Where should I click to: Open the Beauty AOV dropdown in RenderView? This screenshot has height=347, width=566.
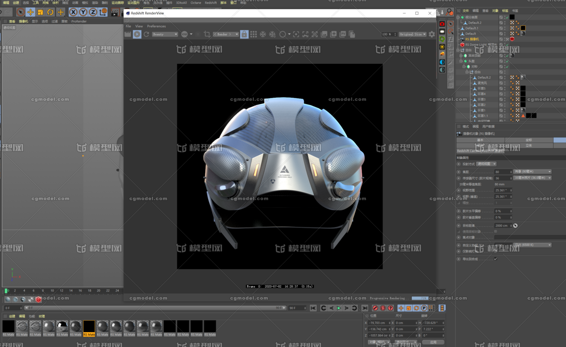[164, 34]
